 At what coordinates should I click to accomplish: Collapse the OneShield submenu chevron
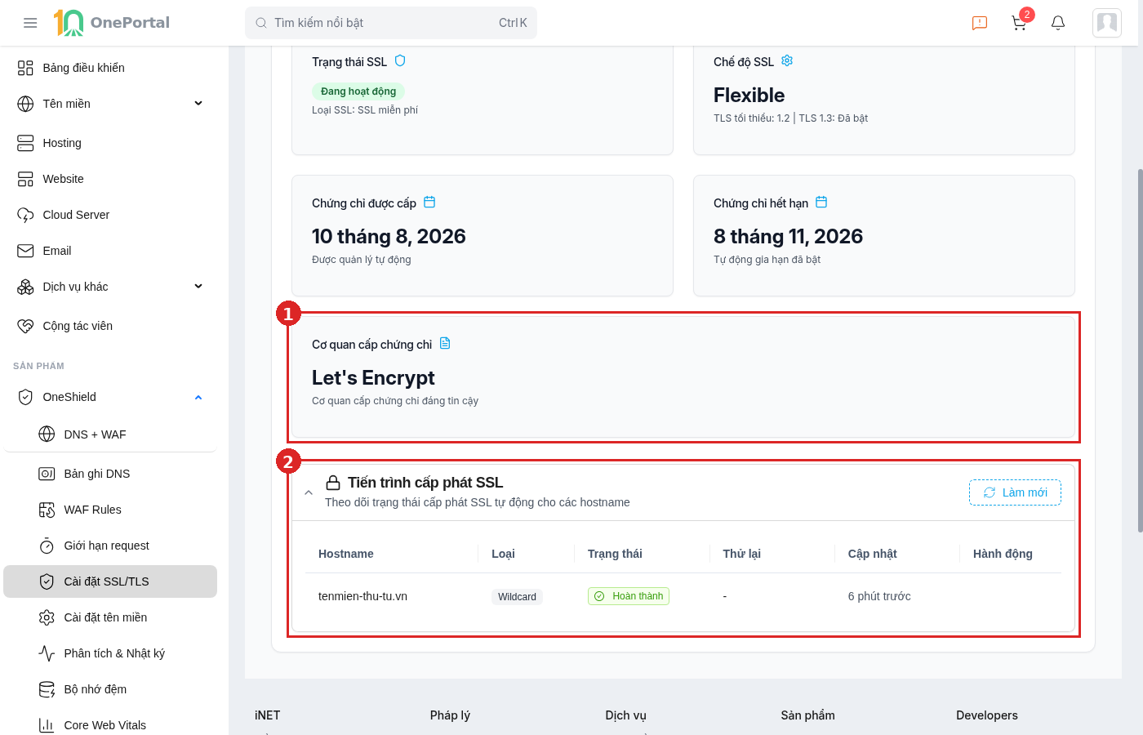coord(198,398)
